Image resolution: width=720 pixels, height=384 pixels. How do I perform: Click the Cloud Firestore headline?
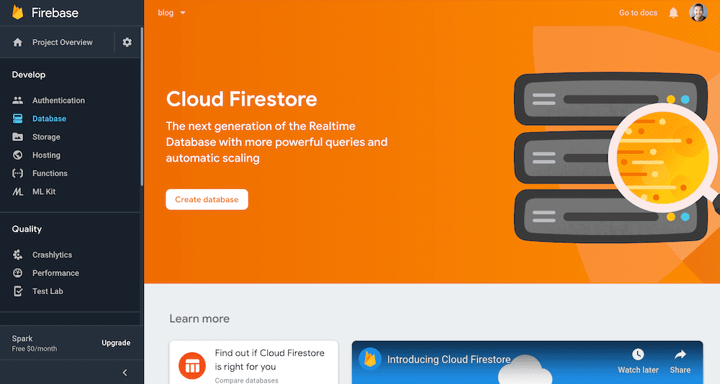pos(241,99)
